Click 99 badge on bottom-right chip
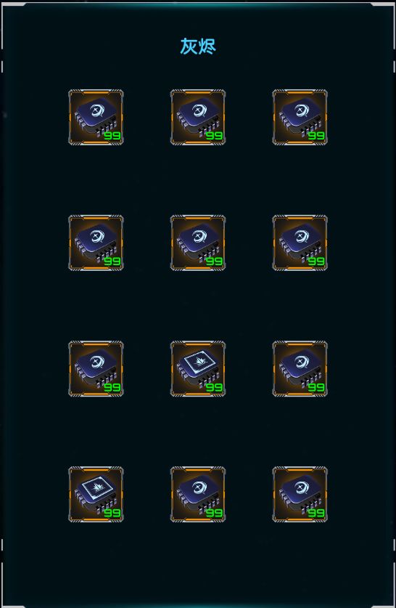 pyautogui.click(x=316, y=513)
